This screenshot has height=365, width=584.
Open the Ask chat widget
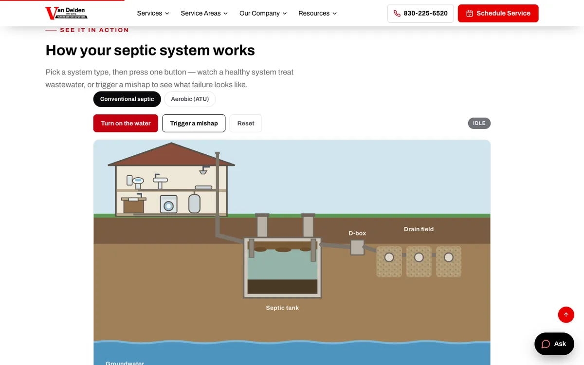tap(554, 344)
